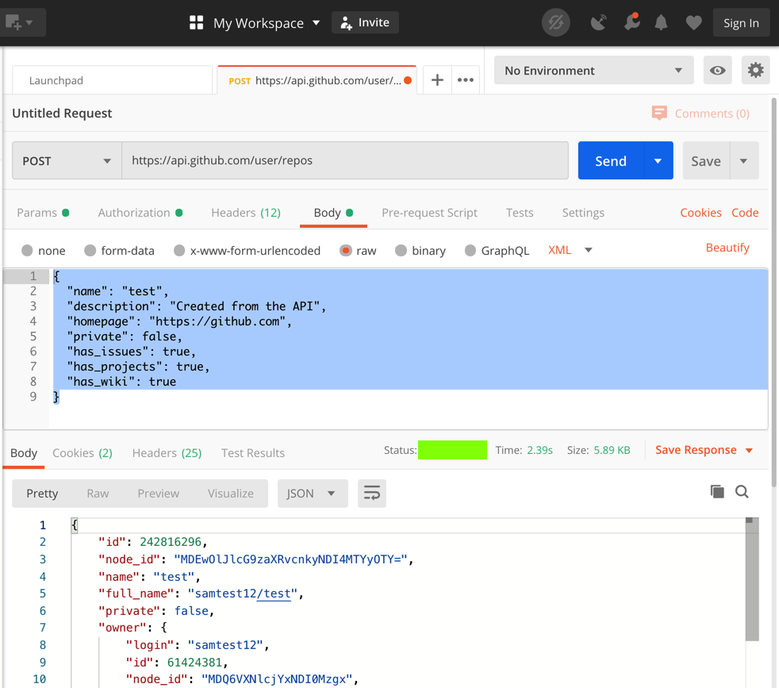The height and width of the screenshot is (688, 779).
Task: Switch to the Headers (12) request tab
Action: click(x=245, y=213)
